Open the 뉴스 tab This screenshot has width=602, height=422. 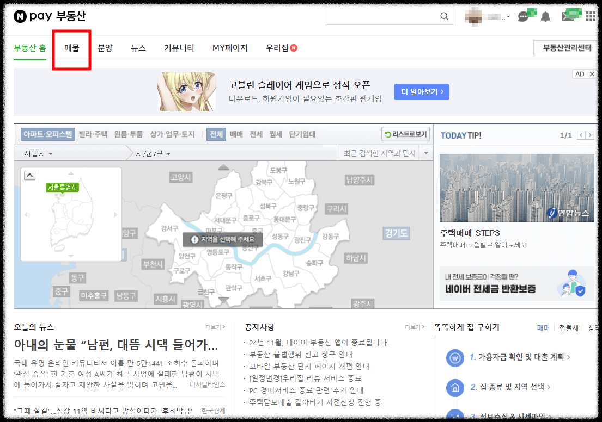138,48
